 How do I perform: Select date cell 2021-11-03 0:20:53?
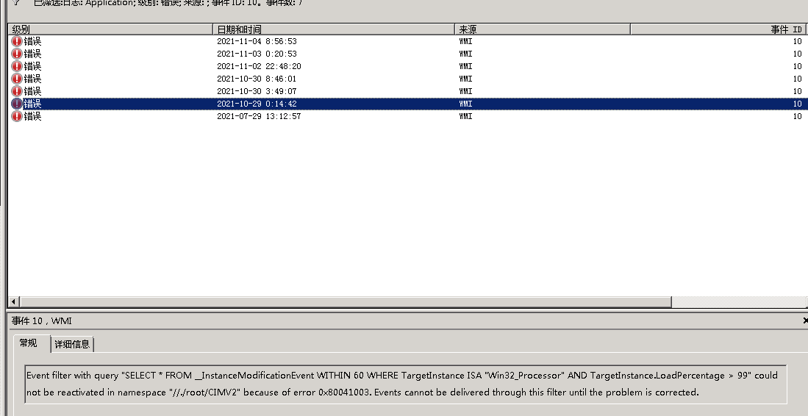[257, 54]
